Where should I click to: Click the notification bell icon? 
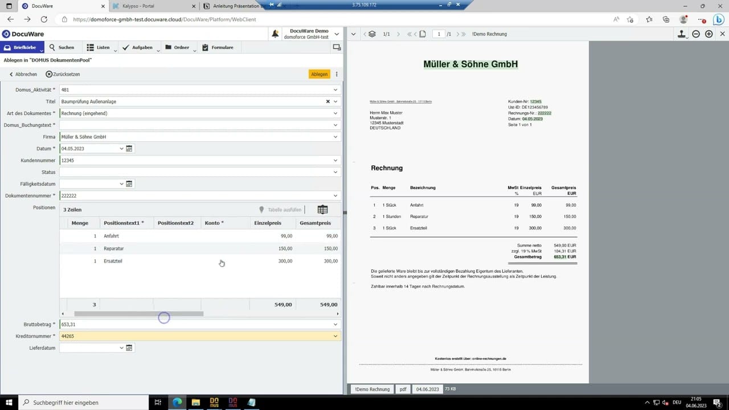point(275,34)
